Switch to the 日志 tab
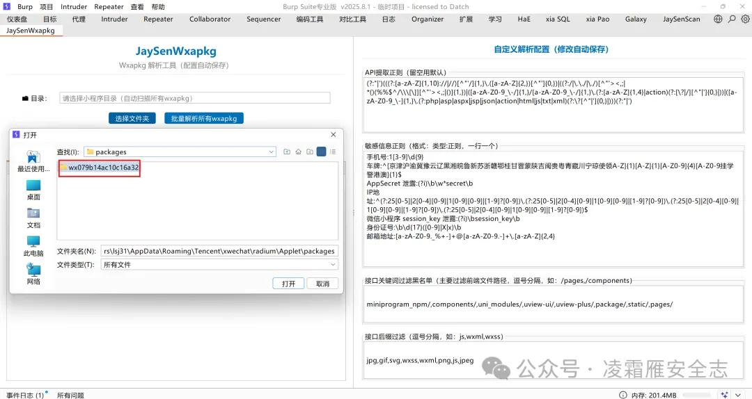Screen dimensions: 752x399 click(x=389, y=19)
